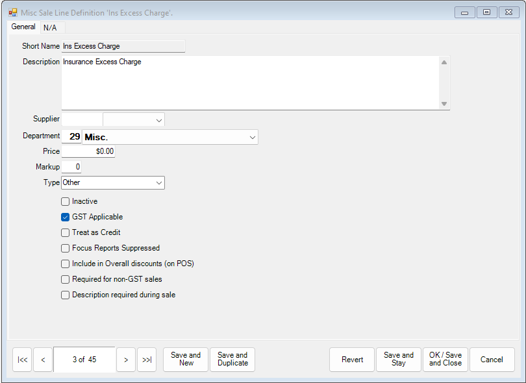The image size is (526, 383).
Task: Advance to the next record
Action: click(x=126, y=360)
